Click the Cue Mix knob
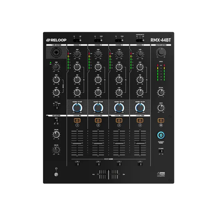Viewport: 217px width, 217px height. coord(56,134)
